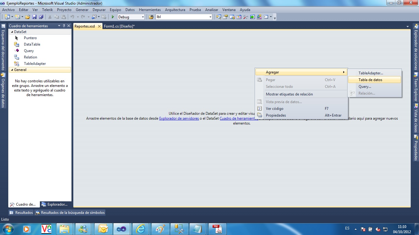Click the Ver código menu option
419x235 pixels.
point(274,108)
